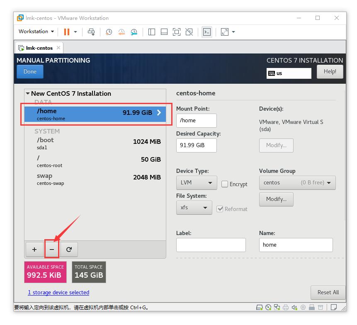Open the 1 storage device selected link

(x=58, y=292)
